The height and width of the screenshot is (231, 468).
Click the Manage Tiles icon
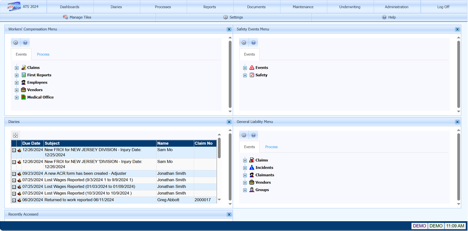(x=65, y=17)
